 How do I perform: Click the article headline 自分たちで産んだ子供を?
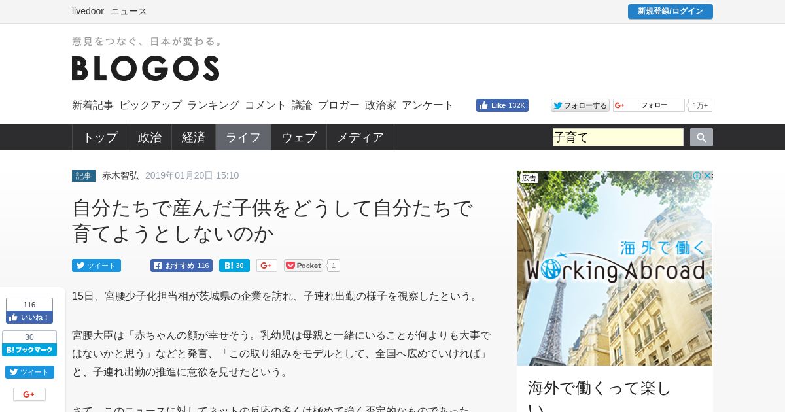click(x=273, y=220)
